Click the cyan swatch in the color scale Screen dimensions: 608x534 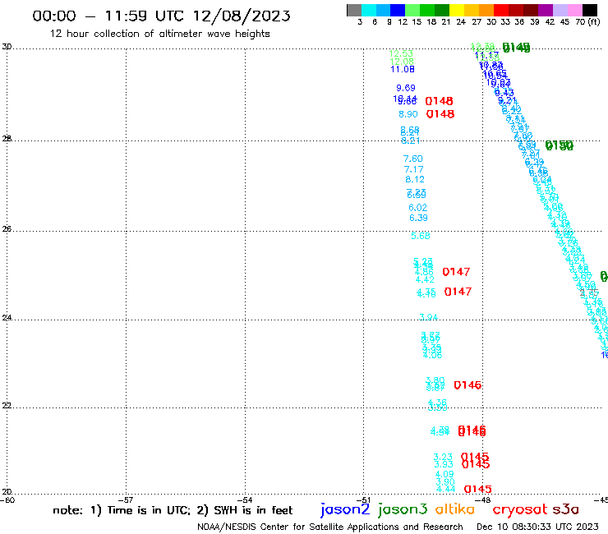[369, 10]
